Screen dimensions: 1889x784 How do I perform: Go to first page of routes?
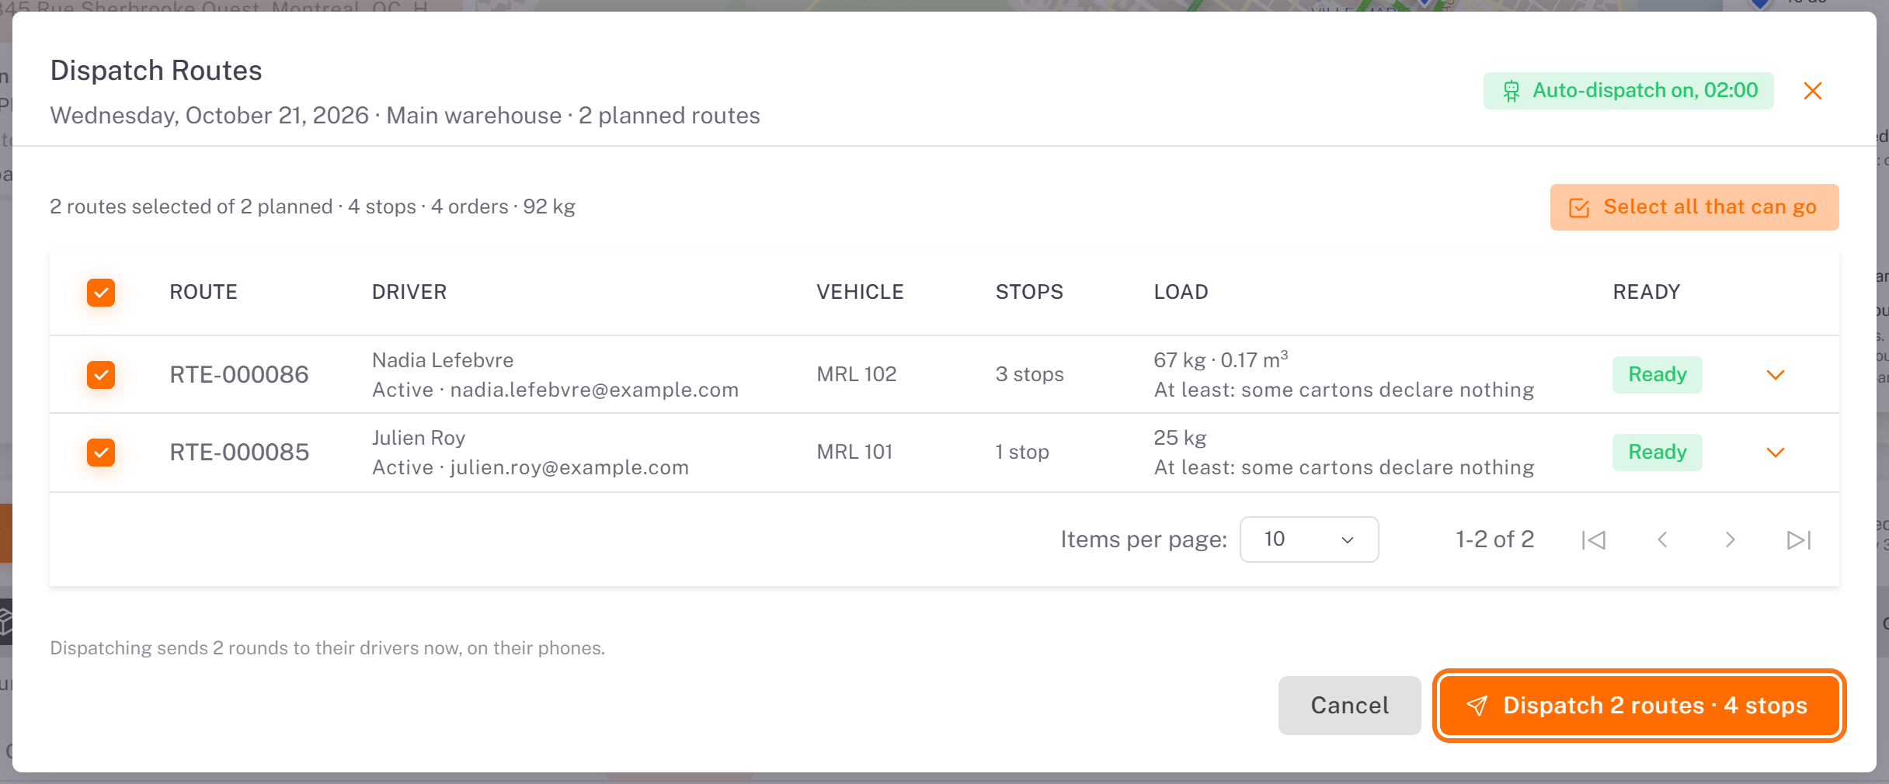point(1594,539)
